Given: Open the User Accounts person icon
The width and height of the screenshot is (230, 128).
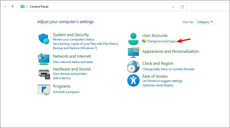Looking at the screenshot, I should pyautogui.click(x=133, y=39).
